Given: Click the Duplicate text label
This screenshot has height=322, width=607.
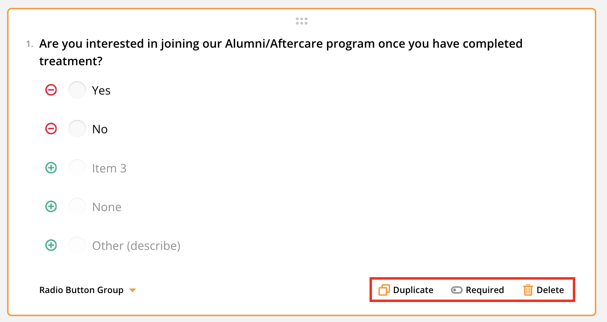Looking at the screenshot, I should (413, 290).
